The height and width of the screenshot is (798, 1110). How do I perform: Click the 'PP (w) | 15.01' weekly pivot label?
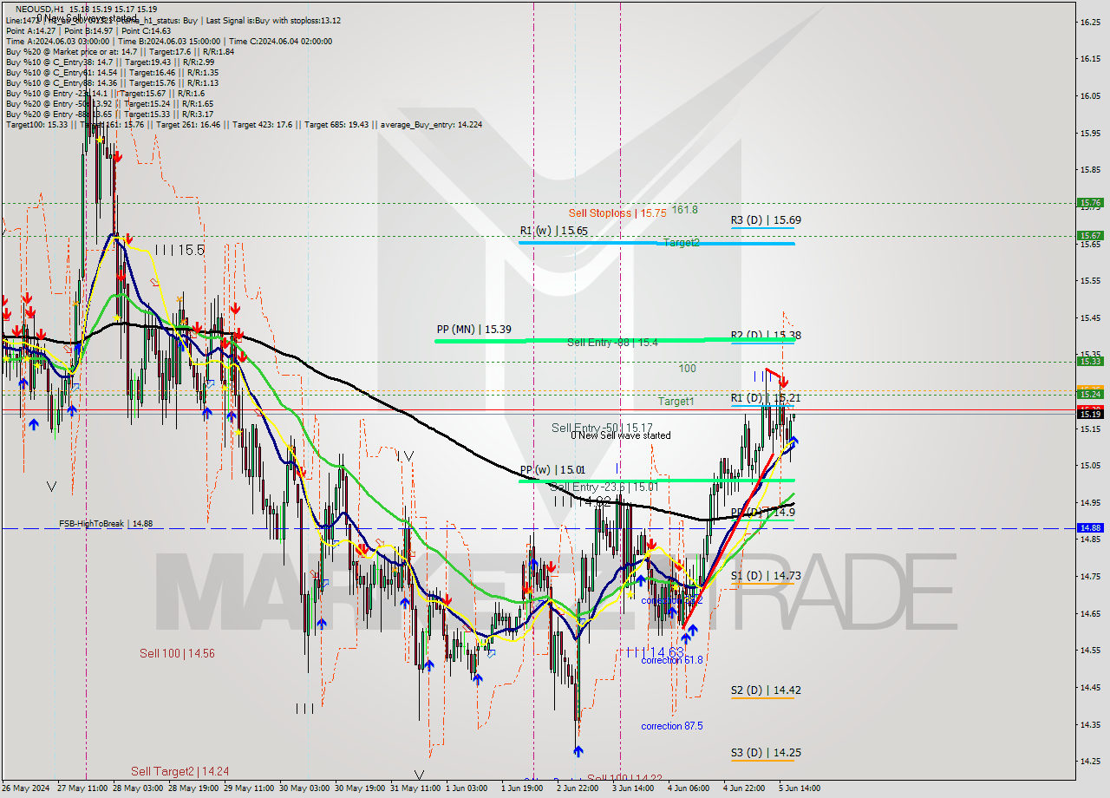[x=553, y=470]
